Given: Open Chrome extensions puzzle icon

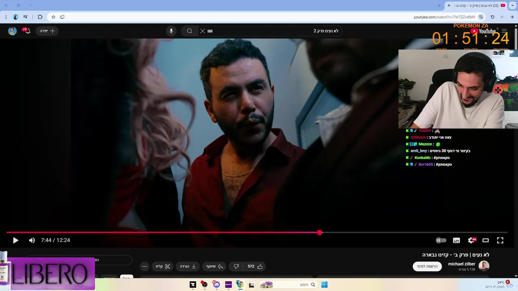Looking at the screenshot, I should point(40,17).
